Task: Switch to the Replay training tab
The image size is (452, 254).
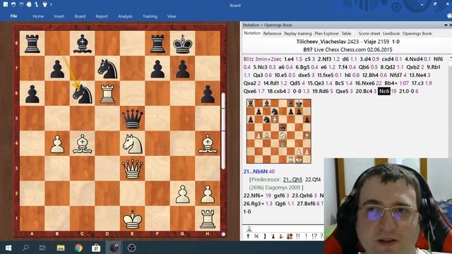Action: [298, 33]
